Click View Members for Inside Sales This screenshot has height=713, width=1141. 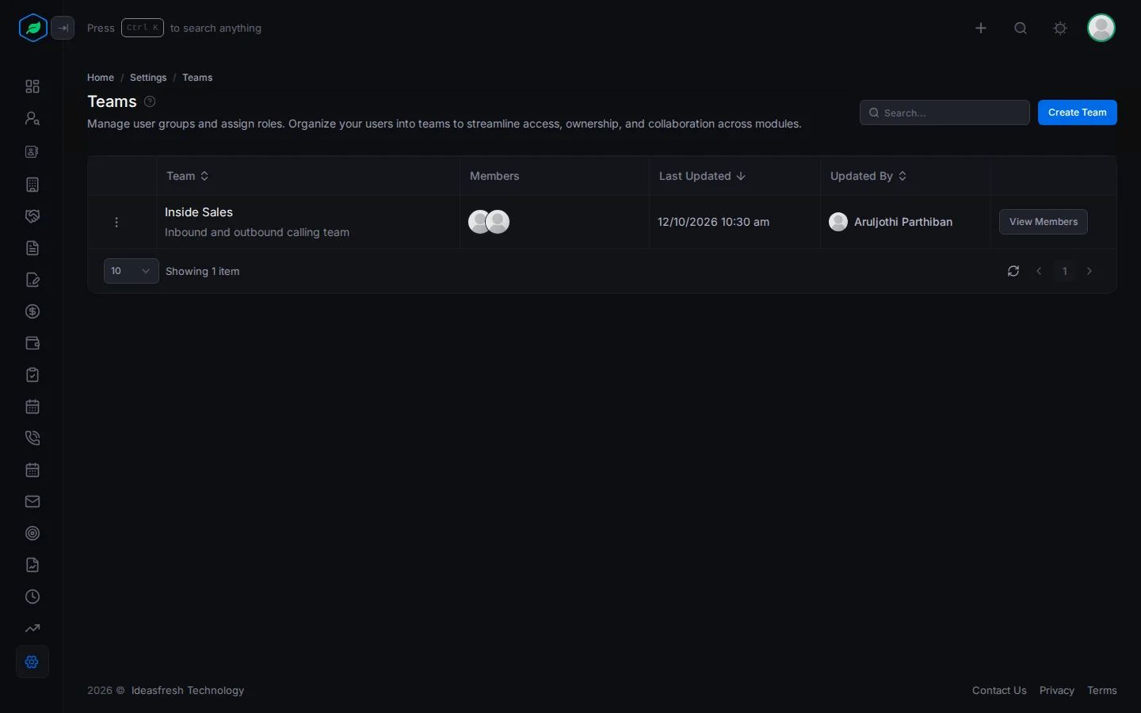pyautogui.click(x=1044, y=222)
